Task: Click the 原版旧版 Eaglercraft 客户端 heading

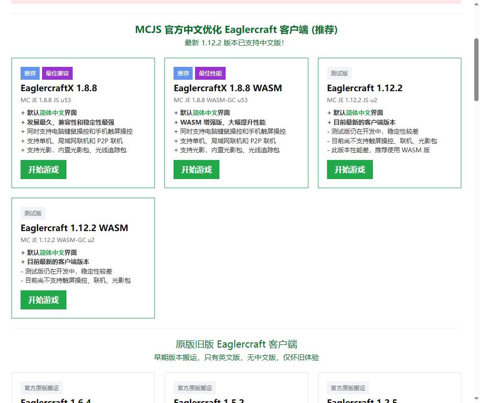Action: click(236, 344)
